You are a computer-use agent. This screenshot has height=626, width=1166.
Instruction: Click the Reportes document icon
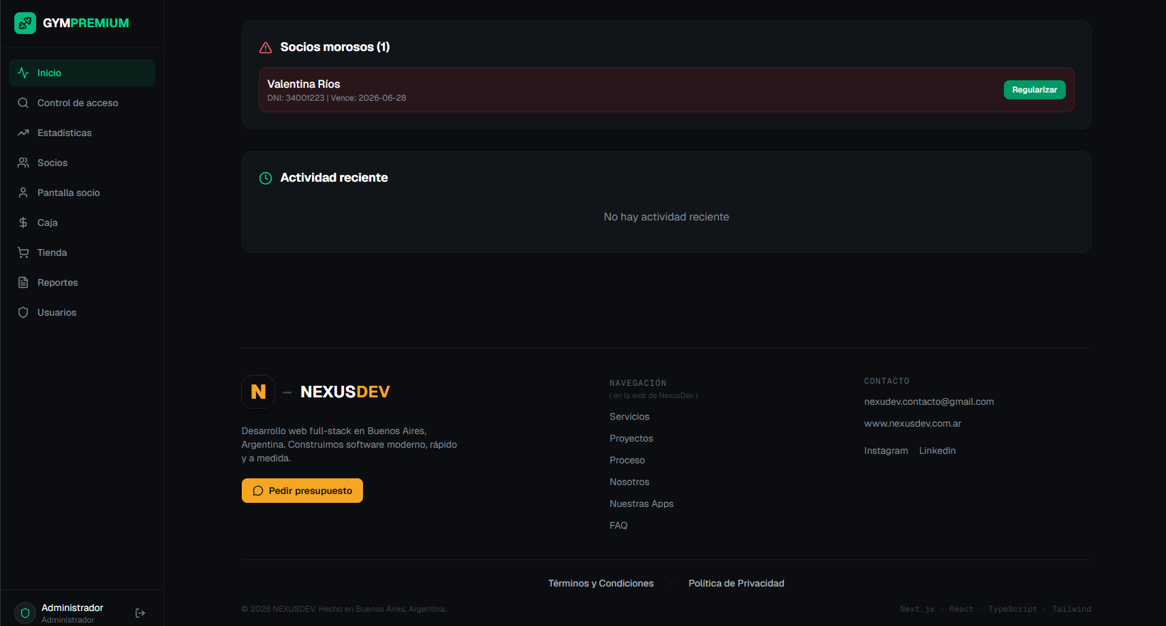23,282
